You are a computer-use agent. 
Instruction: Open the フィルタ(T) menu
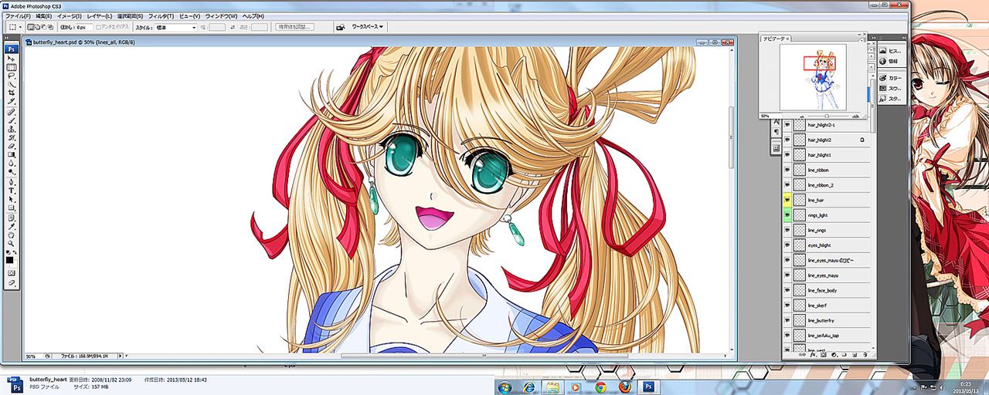[x=161, y=15]
